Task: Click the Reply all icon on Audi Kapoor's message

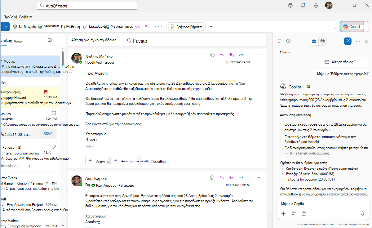Action: click(232, 178)
